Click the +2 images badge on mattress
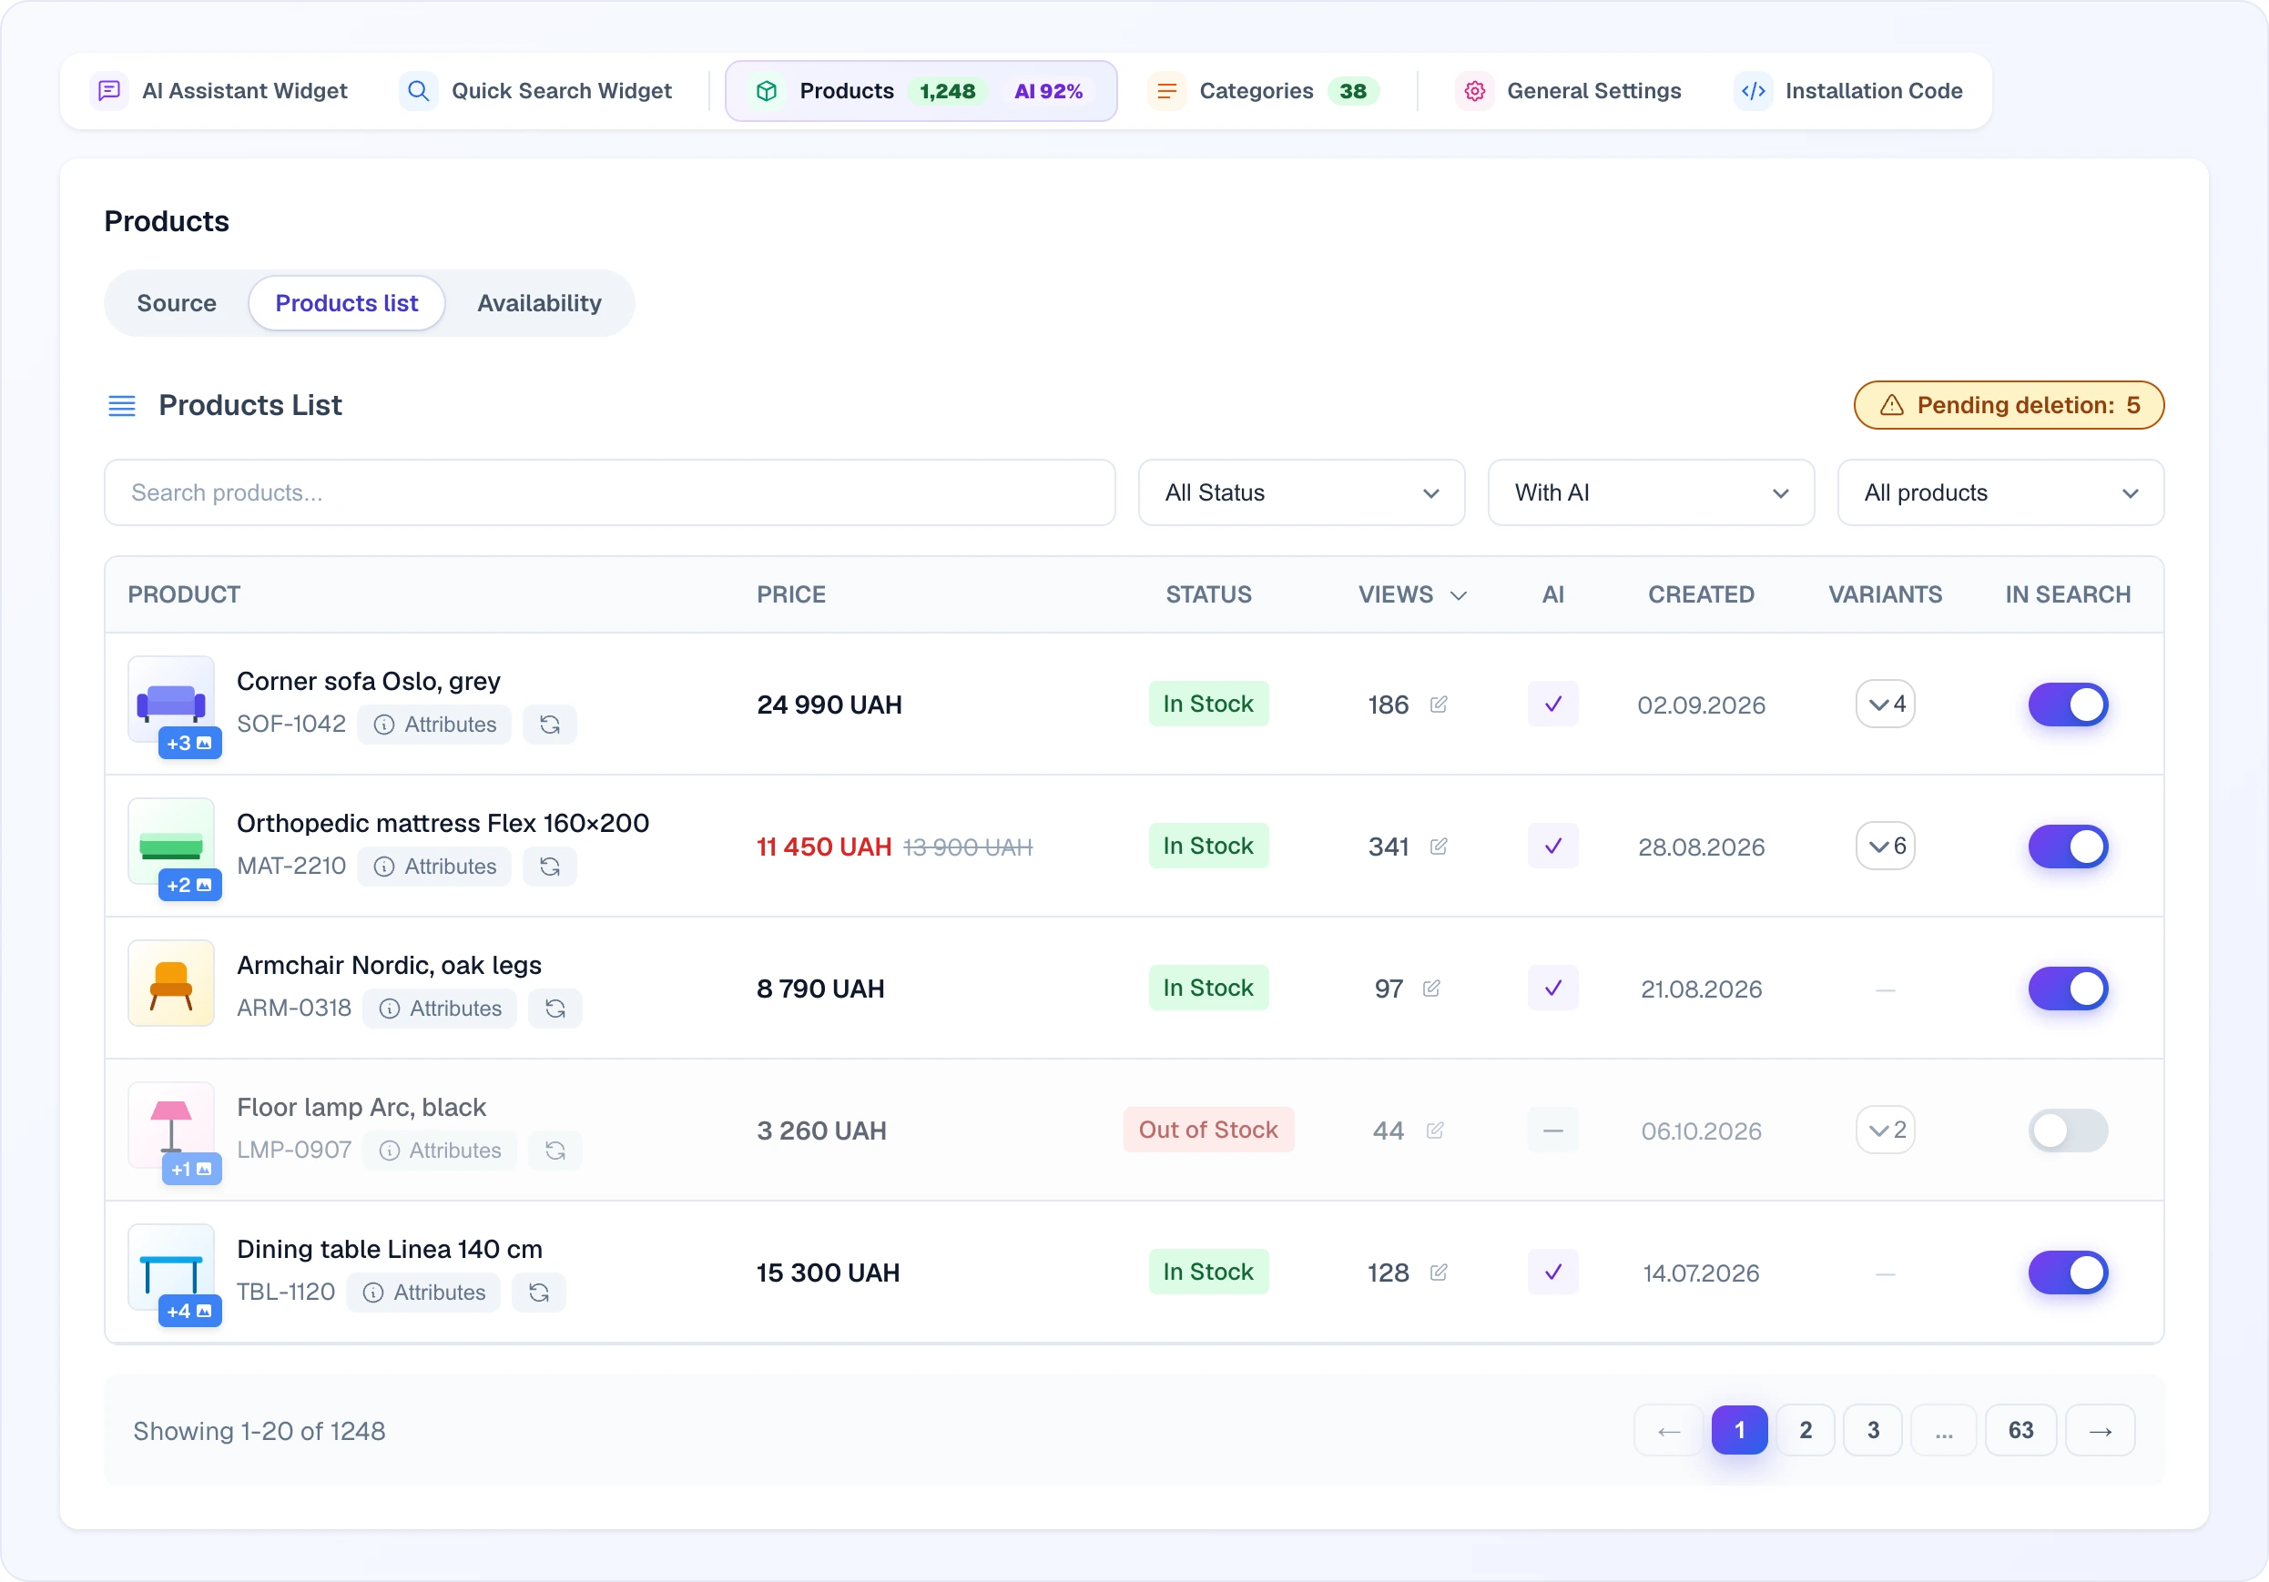Image resolution: width=2269 pixels, height=1582 pixels. (189, 886)
